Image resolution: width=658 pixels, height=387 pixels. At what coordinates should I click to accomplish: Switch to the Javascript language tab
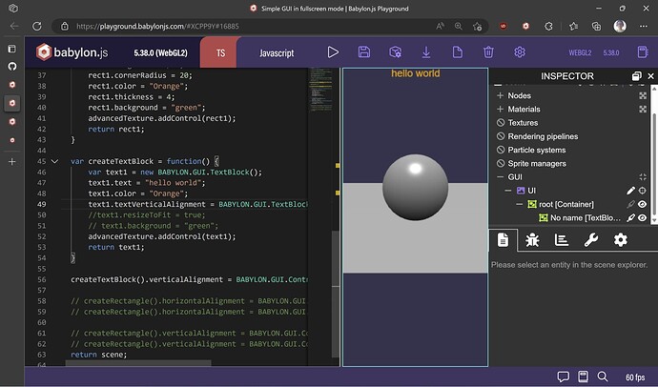click(277, 52)
